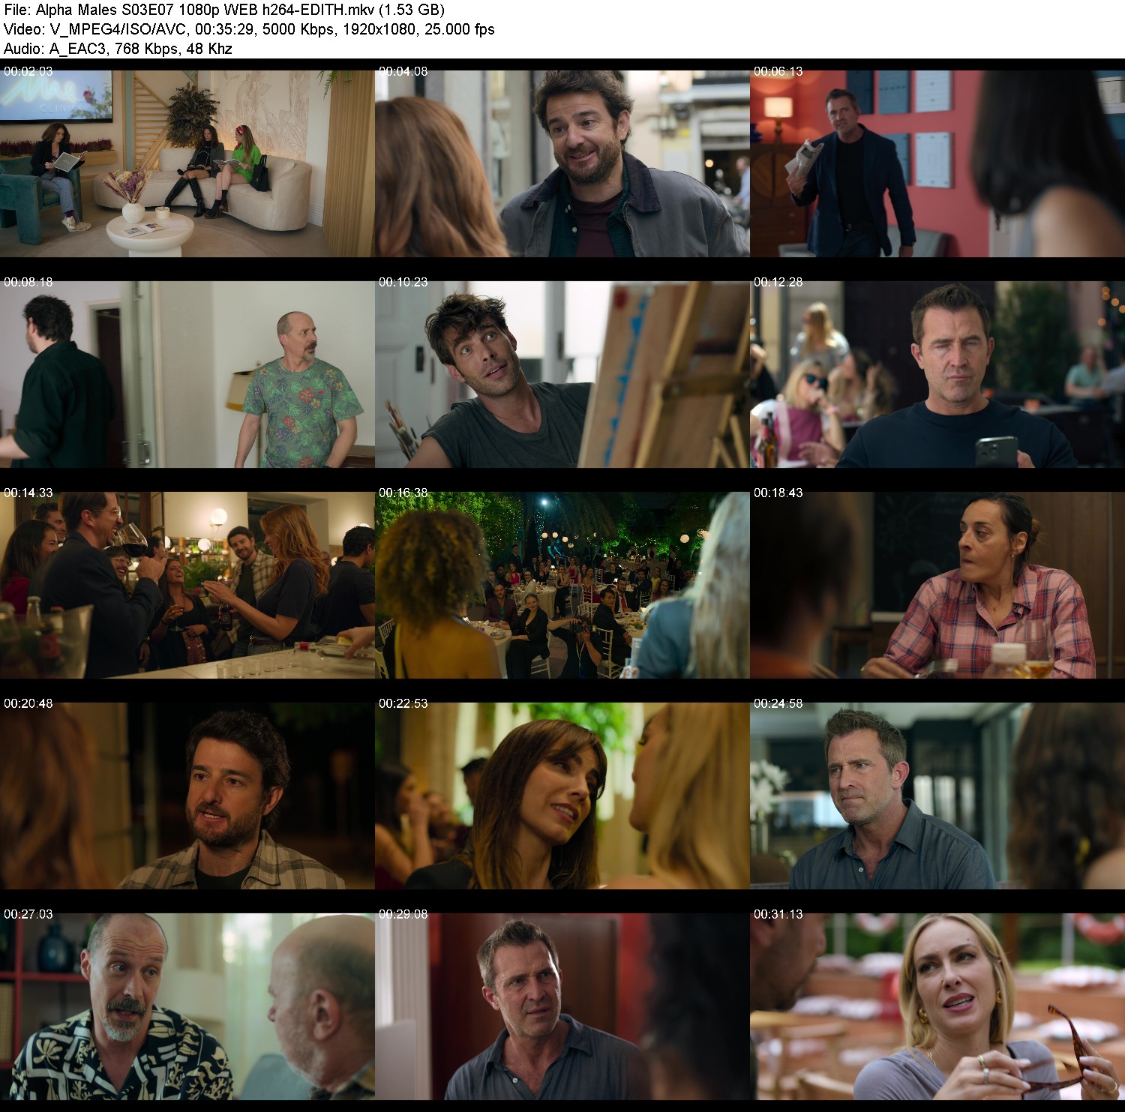
Task: View the wine toast frame at 00:14:33
Action: 187,585
